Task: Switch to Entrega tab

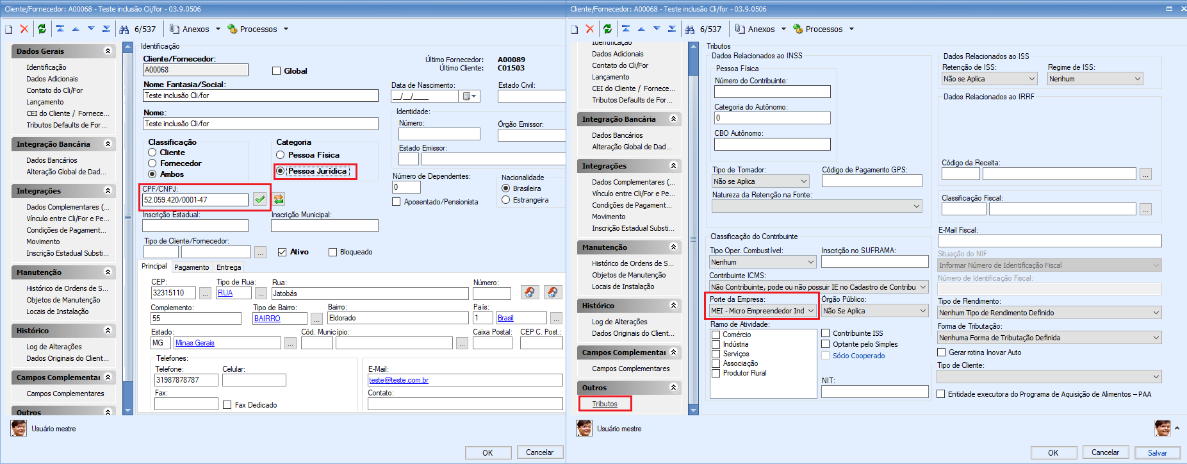Action: (229, 267)
